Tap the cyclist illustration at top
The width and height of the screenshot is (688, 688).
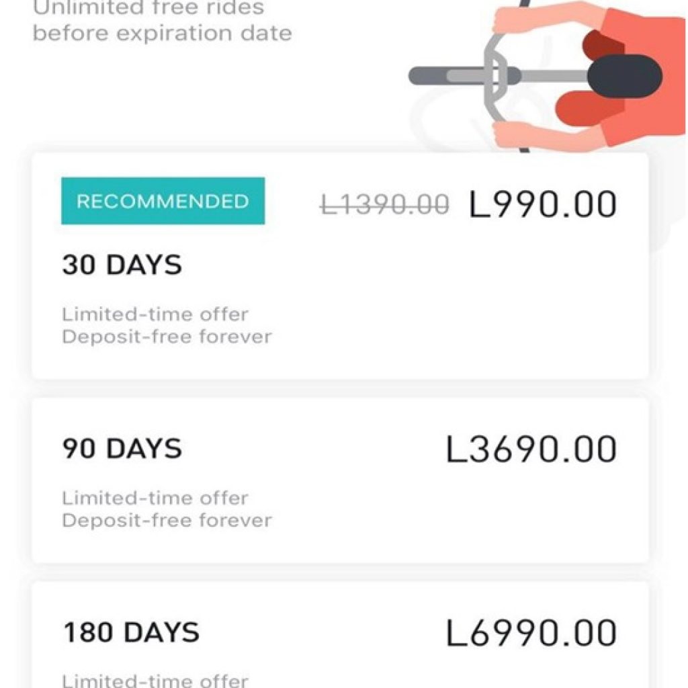(x=546, y=76)
